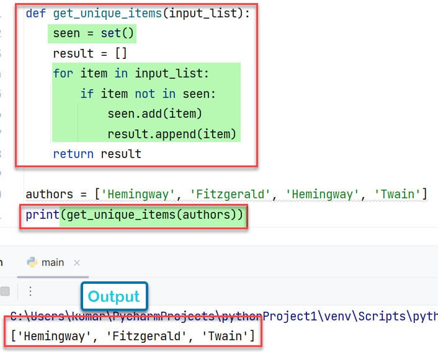Click the 'seen.add(item)' statement
This screenshot has height=352, width=438.
pyautogui.click(x=154, y=114)
